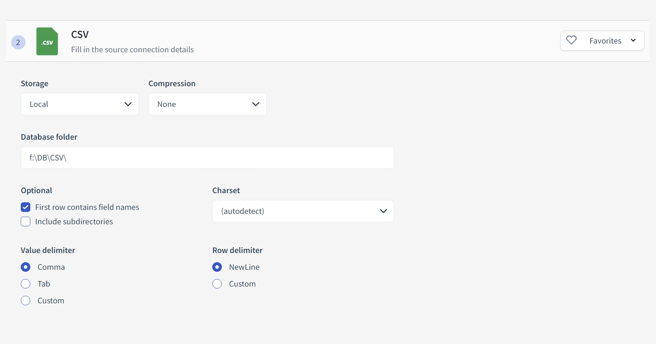Uncheck First row contains field names
Viewport: 656px width, 344px height.
26,207
